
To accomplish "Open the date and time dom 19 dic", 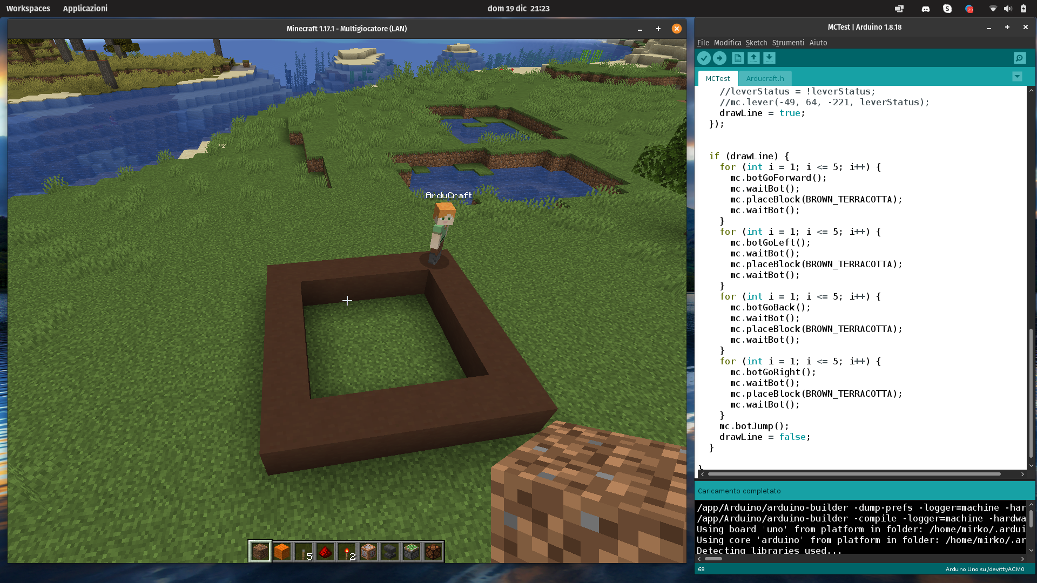I will pos(518,9).
